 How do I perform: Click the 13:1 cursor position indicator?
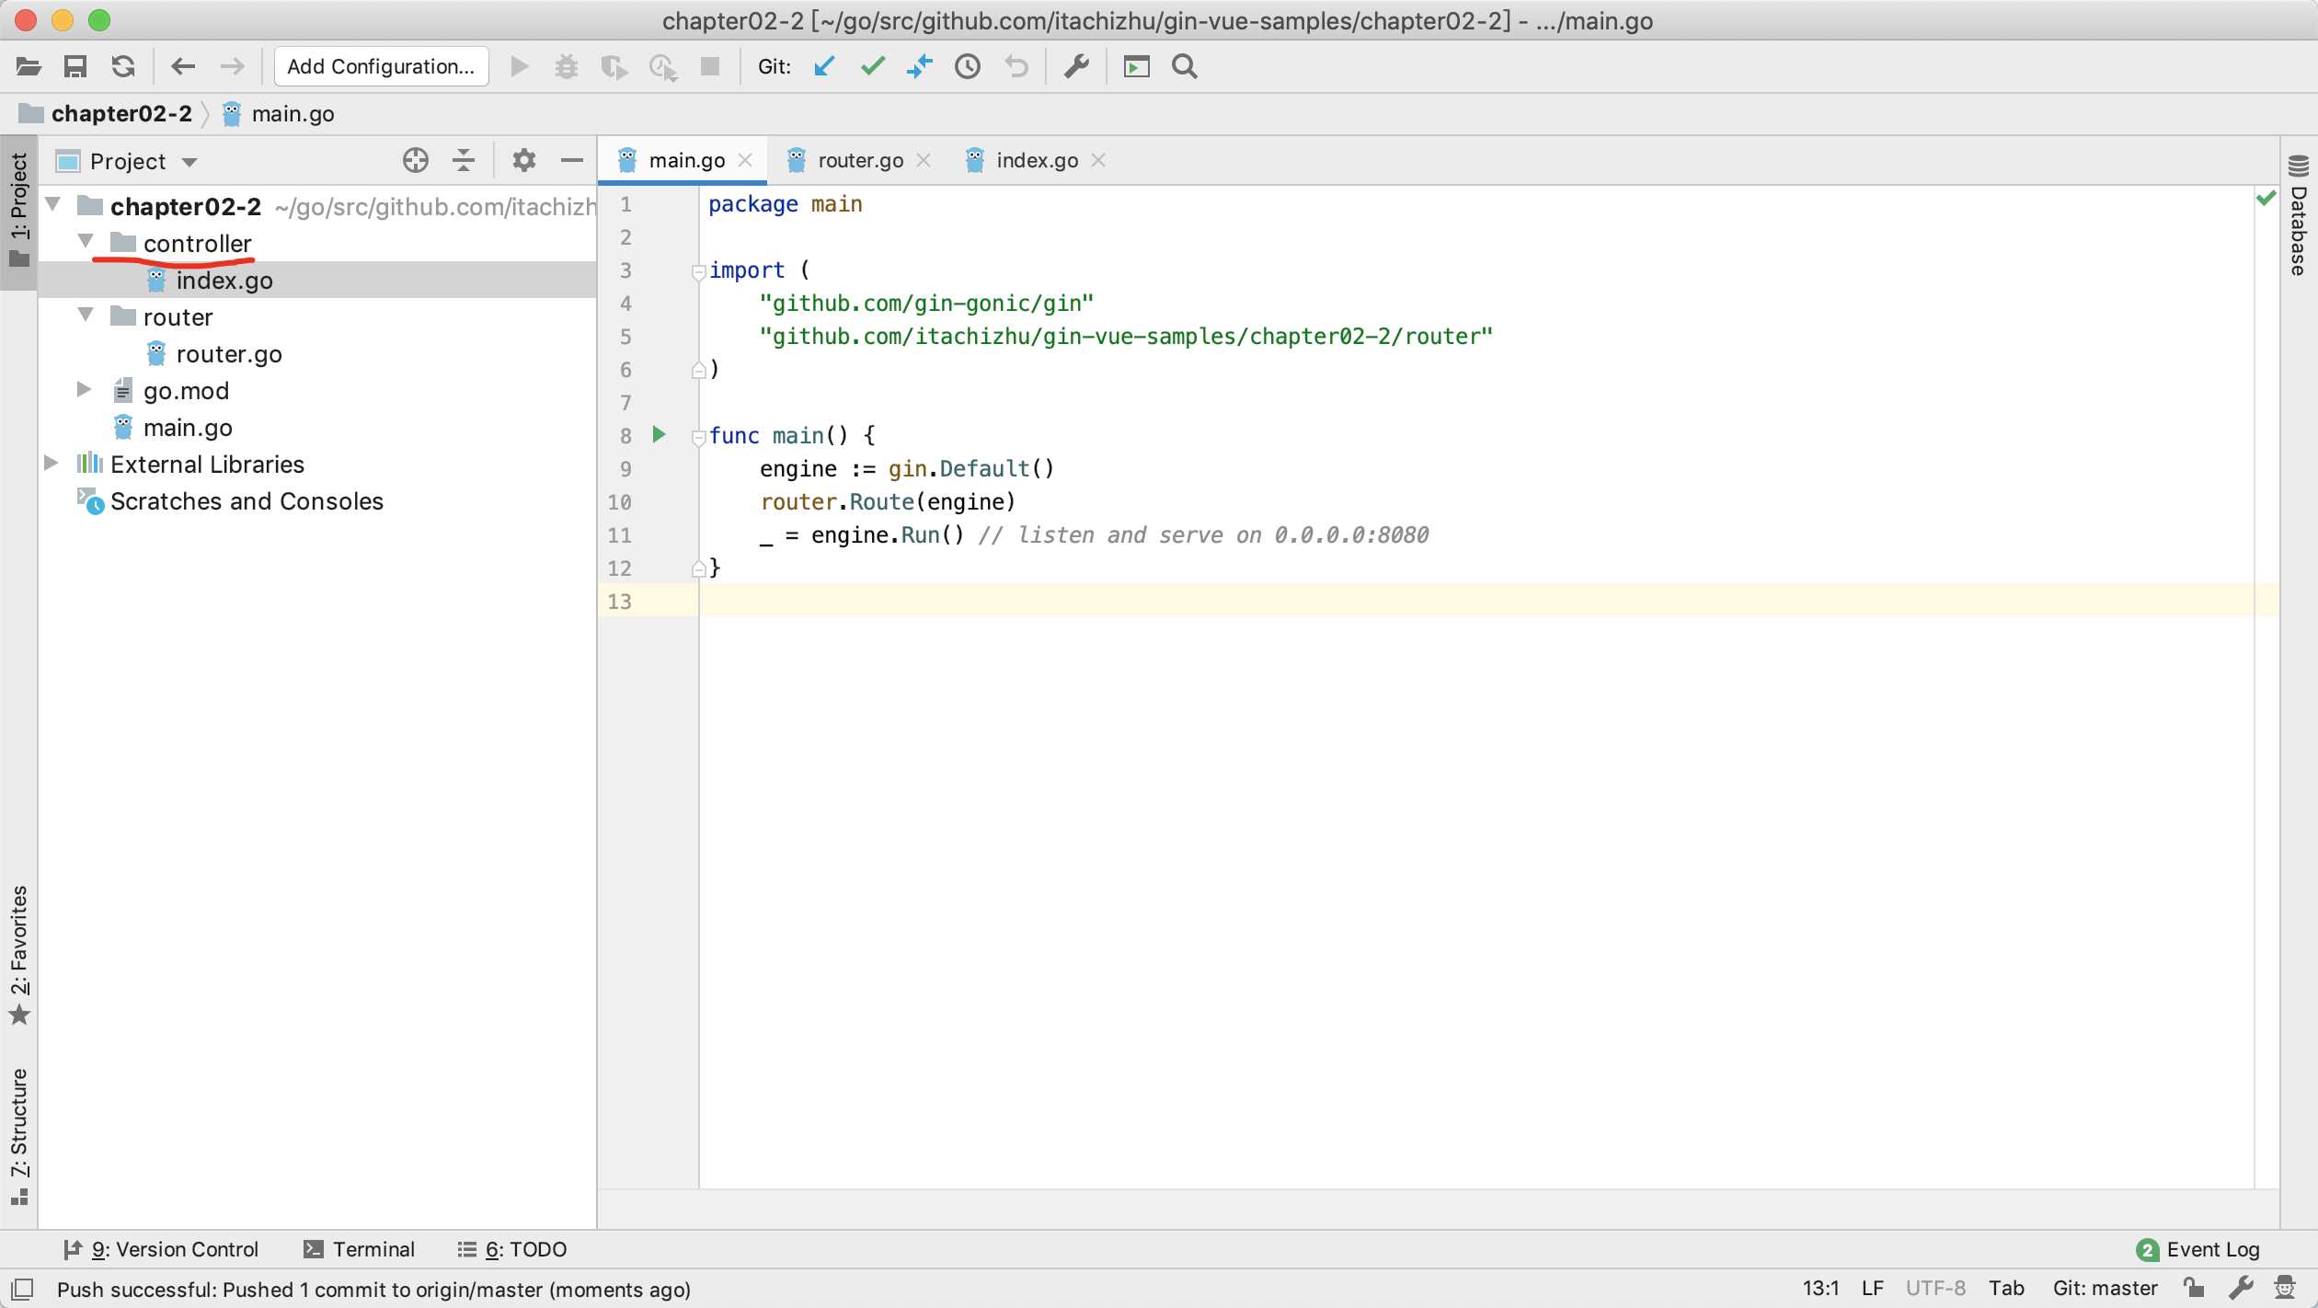[1820, 1289]
